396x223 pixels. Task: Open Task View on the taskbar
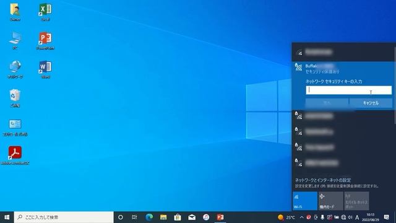(x=134, y=217)
